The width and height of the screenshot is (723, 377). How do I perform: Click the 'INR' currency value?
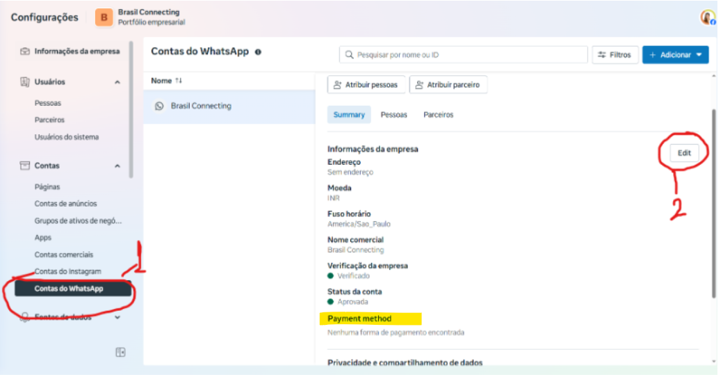(334, 198)
